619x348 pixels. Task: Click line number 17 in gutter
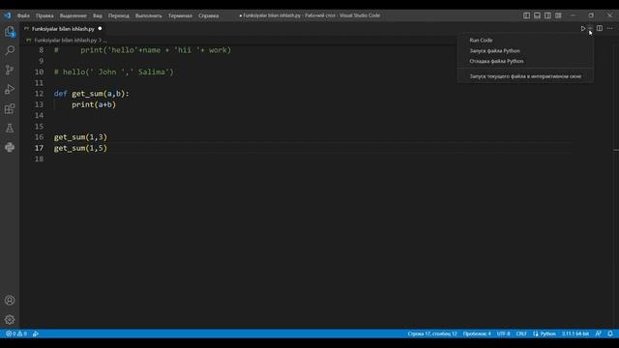[39, 148]
